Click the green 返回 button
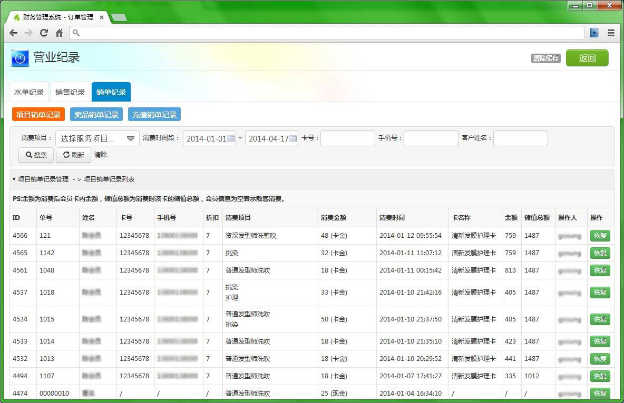The height and width of the screenshot is (403, 624). click(587, 58)
